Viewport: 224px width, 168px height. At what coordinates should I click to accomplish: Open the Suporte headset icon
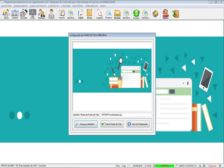pyautogui.click(x=165, y=14)
